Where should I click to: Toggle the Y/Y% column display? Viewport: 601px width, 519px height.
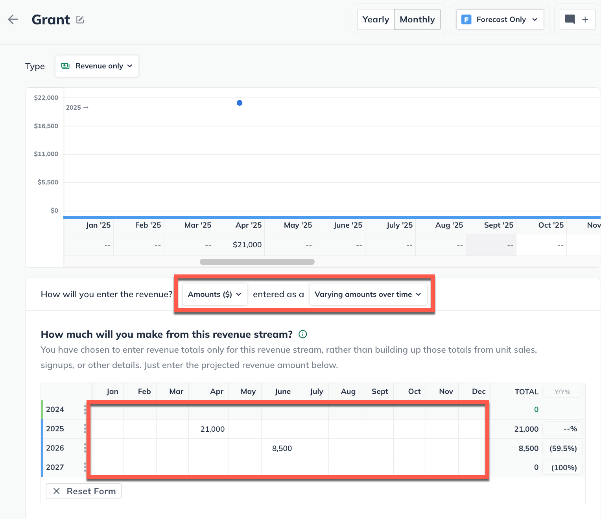click(562, 392)
